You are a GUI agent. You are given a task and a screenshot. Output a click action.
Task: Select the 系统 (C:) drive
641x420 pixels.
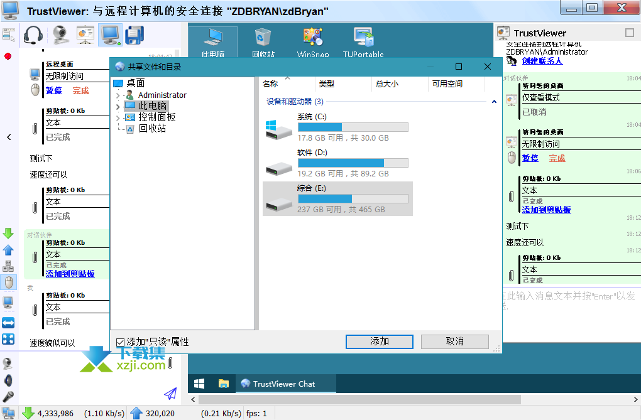pyautogui.click(x=337, y=127)
